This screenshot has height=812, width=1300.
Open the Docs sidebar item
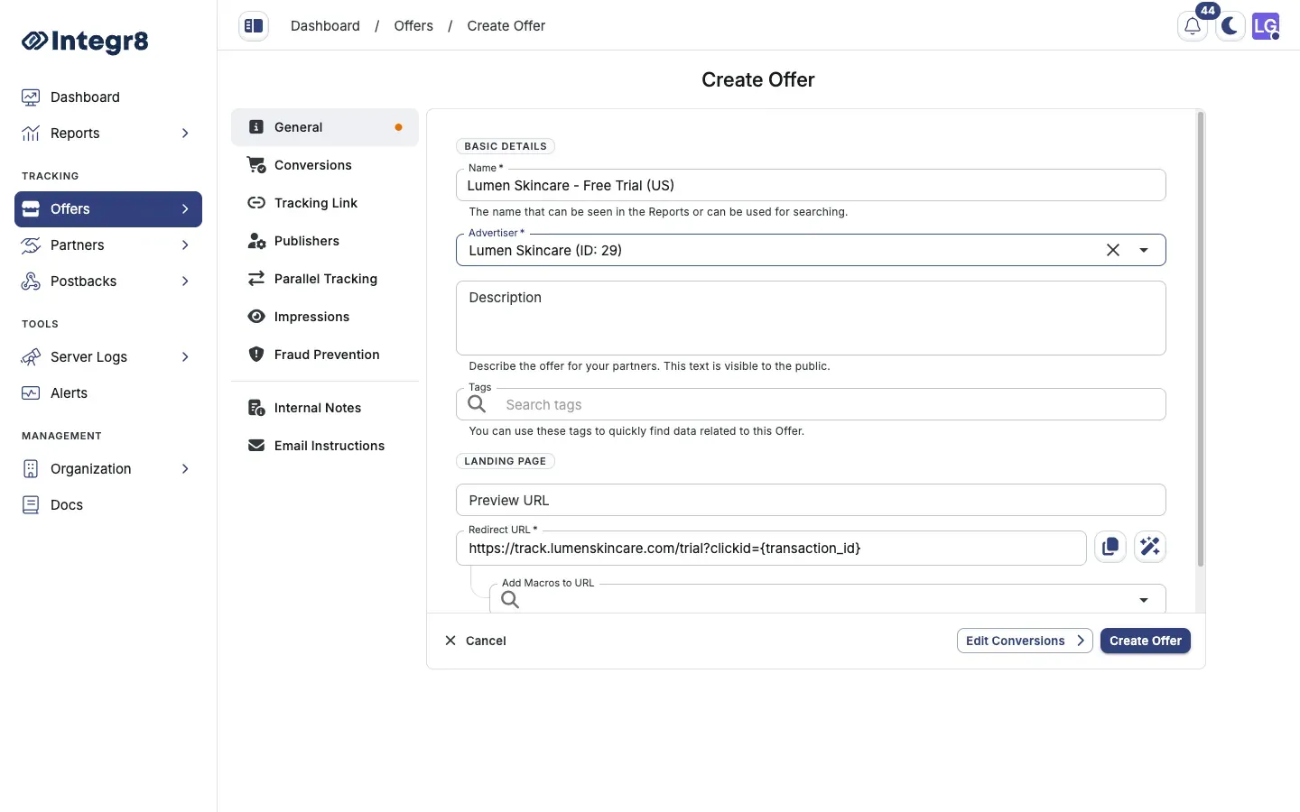(108, 505)
